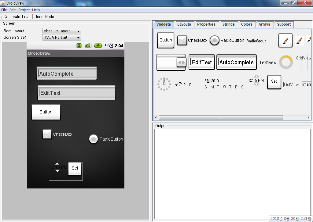The image size is (313, 222).
Task: Select the Widgets tab
Action: click(x=164, y=24)
